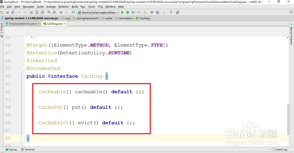Click the Replace search icon
This screenshot has width=294, height=153.
(x=54, y=12)
